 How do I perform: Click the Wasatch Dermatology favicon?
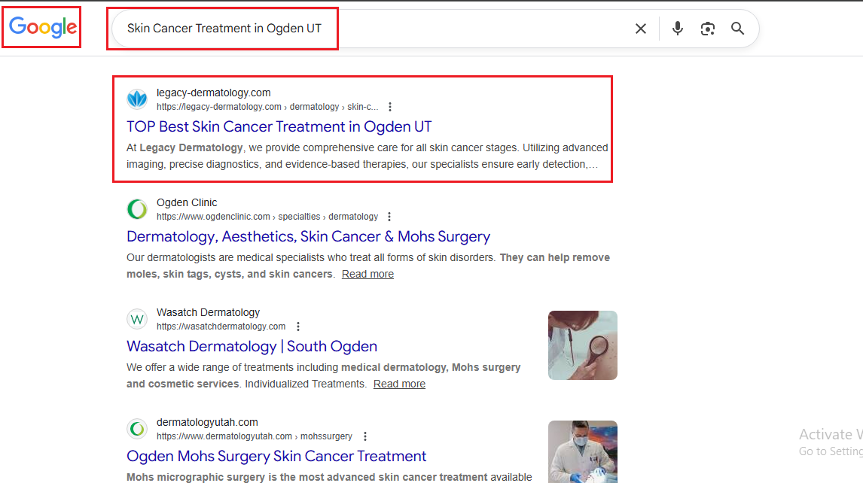coord(137,319)
